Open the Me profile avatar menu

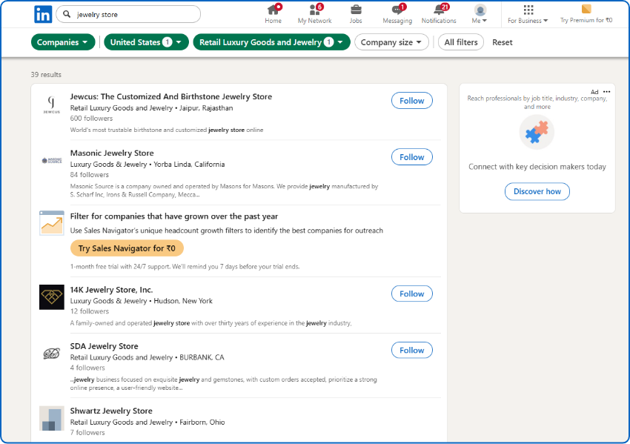pyautogui.click(x=480, y=14)
